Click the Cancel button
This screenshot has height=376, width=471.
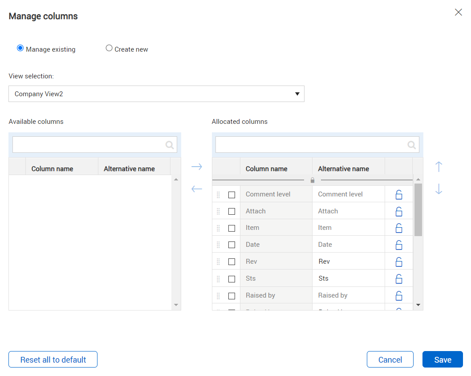pyautogui.click(x=390, y=360)
